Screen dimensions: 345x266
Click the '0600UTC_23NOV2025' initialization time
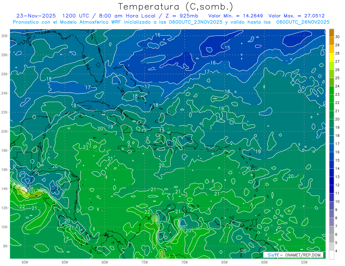[195, 22]
